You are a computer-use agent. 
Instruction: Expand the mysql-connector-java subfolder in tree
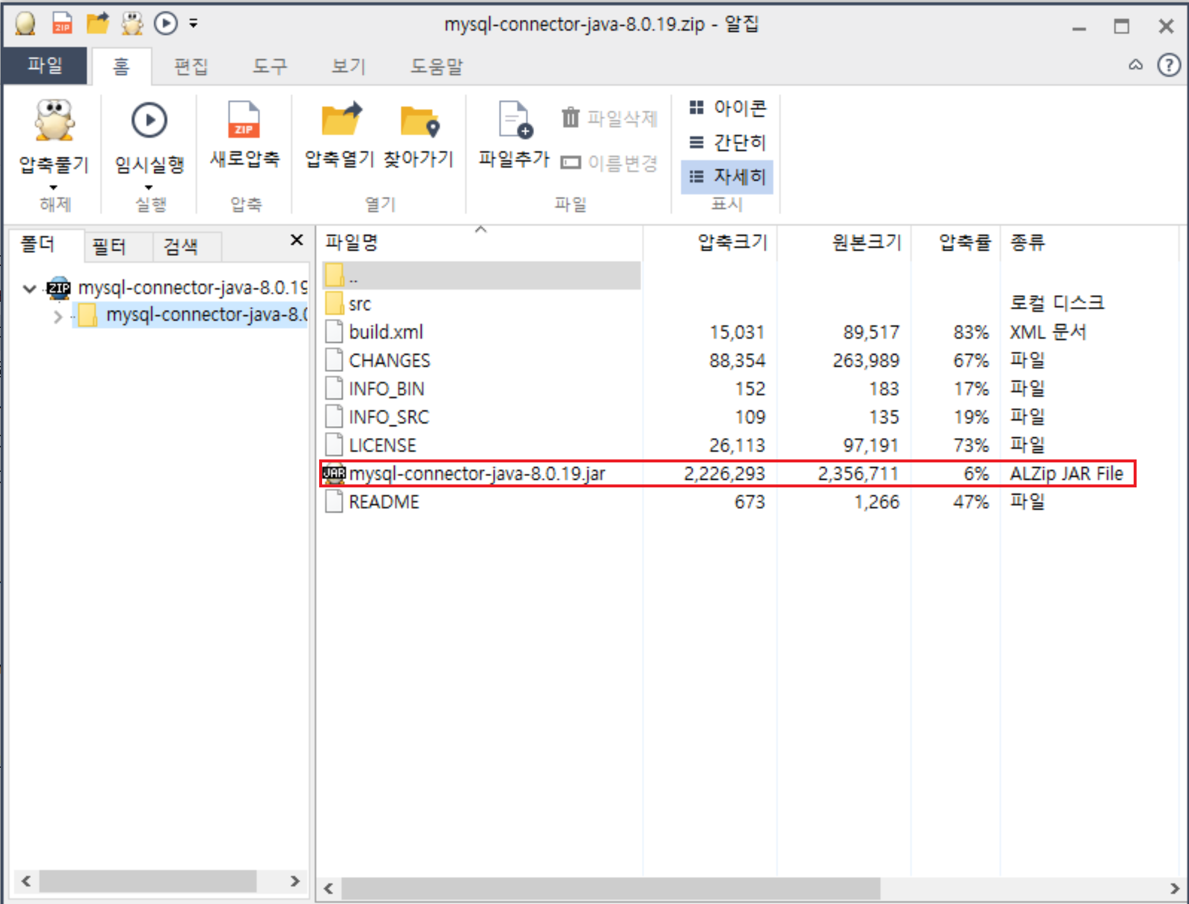click(x=58, y=316)
